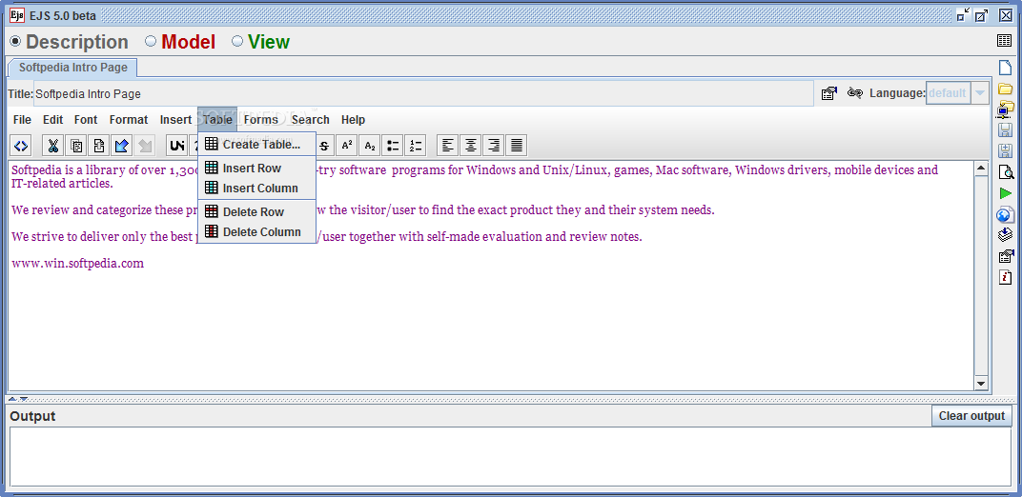Click into the Title field

point(423,93)
